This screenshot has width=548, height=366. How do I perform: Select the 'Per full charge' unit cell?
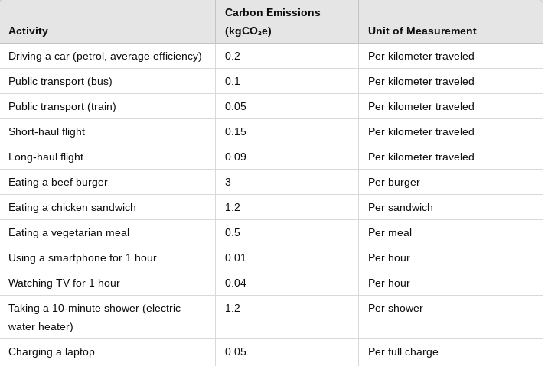(403, 351)
